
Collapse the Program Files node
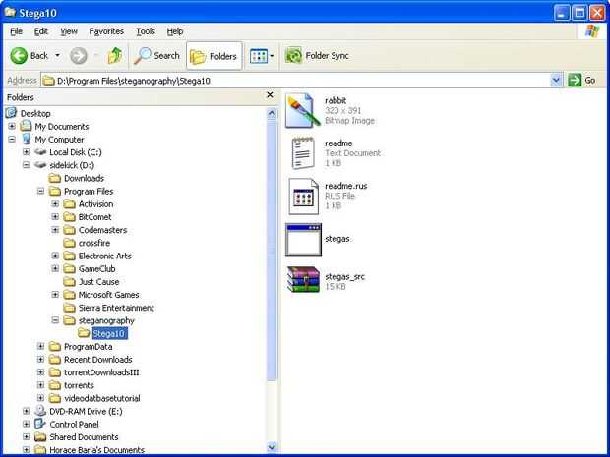(x=41, y=191)
